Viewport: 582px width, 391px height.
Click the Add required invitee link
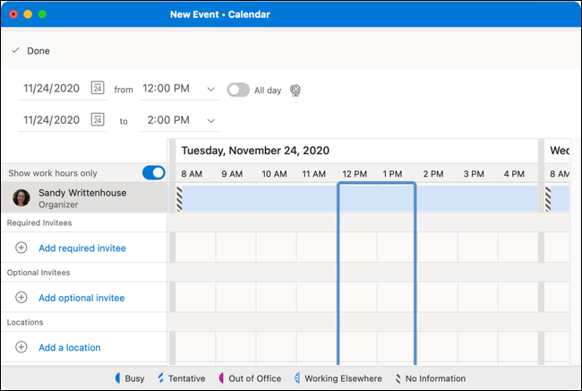click(x=81, y=248)
